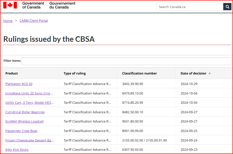Open the EcoWell Wireless Loadcell ruling
Screen dimensions: 233x154
pyautogui.click(x=24, y=121)
